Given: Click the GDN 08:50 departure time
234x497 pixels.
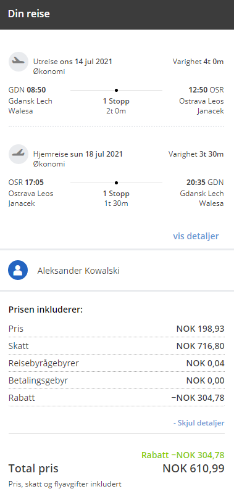Looking at the screenshot, I should pyautogui.click(x=27, y=90).
